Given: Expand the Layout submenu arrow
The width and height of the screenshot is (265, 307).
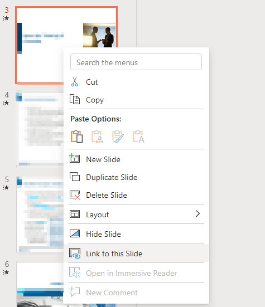Looking at the screenshot, I should click(x=197, y=214).
